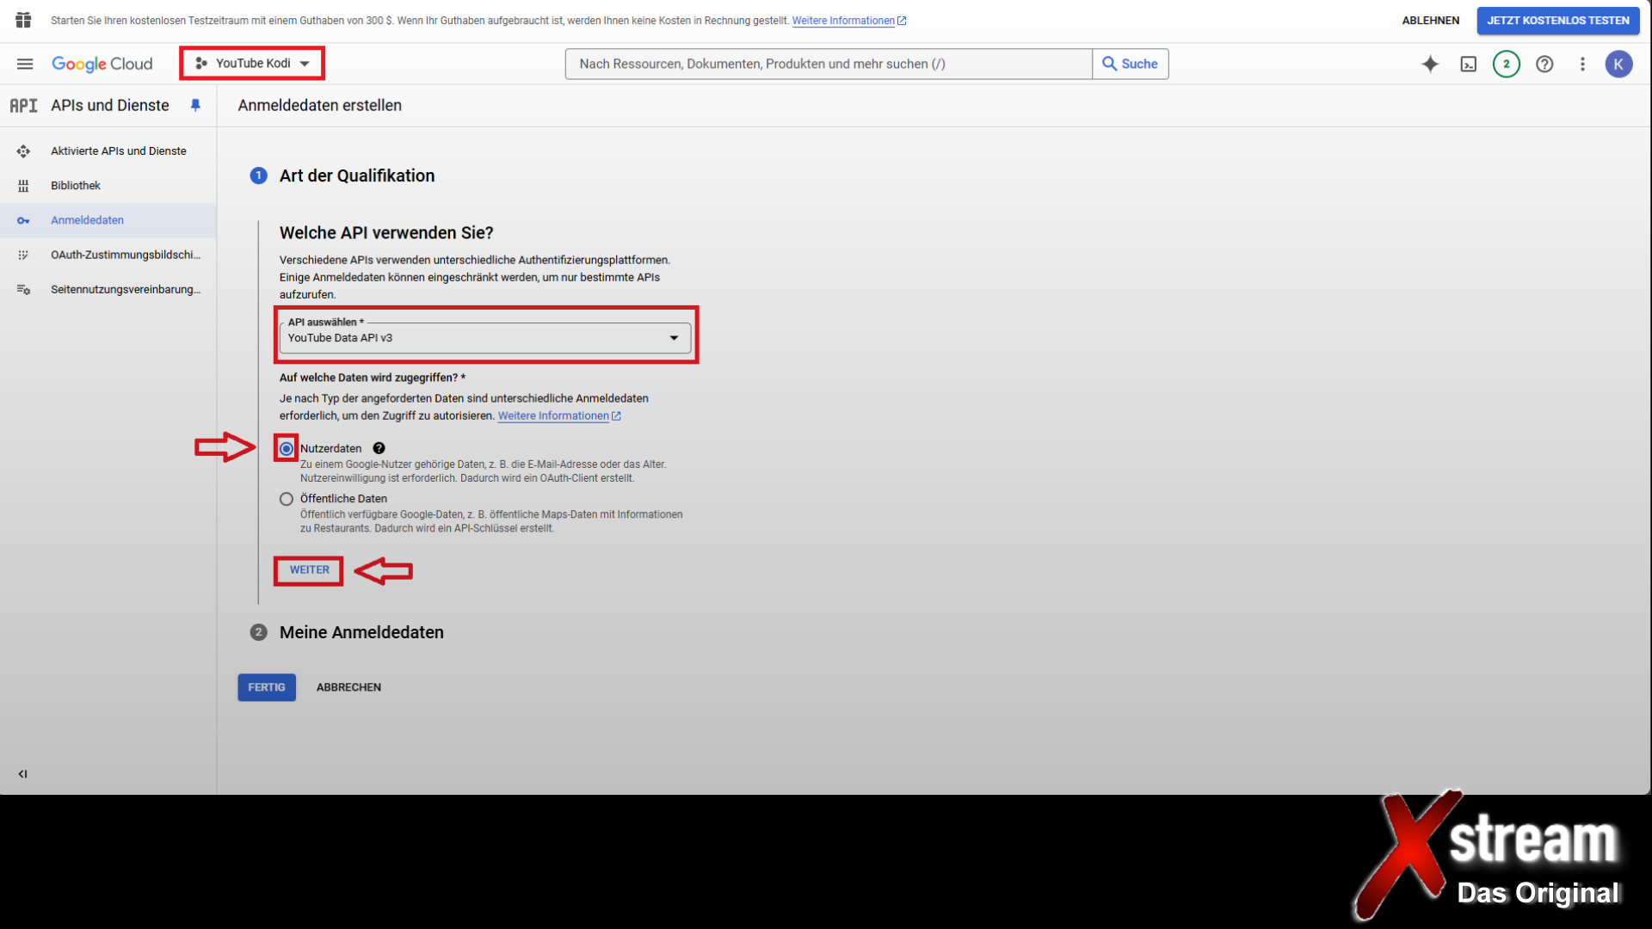Select the Nutzerdaten radio button
The width and height of the screenshot is (1652, 929).
(x=287, y=448)
